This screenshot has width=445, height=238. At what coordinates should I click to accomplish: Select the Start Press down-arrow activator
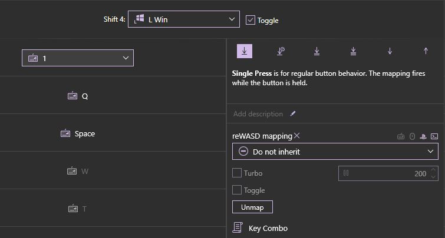coord(390,51)
